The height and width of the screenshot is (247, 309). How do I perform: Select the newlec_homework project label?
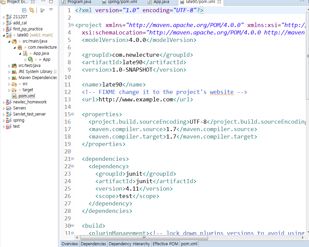[30, 102]
